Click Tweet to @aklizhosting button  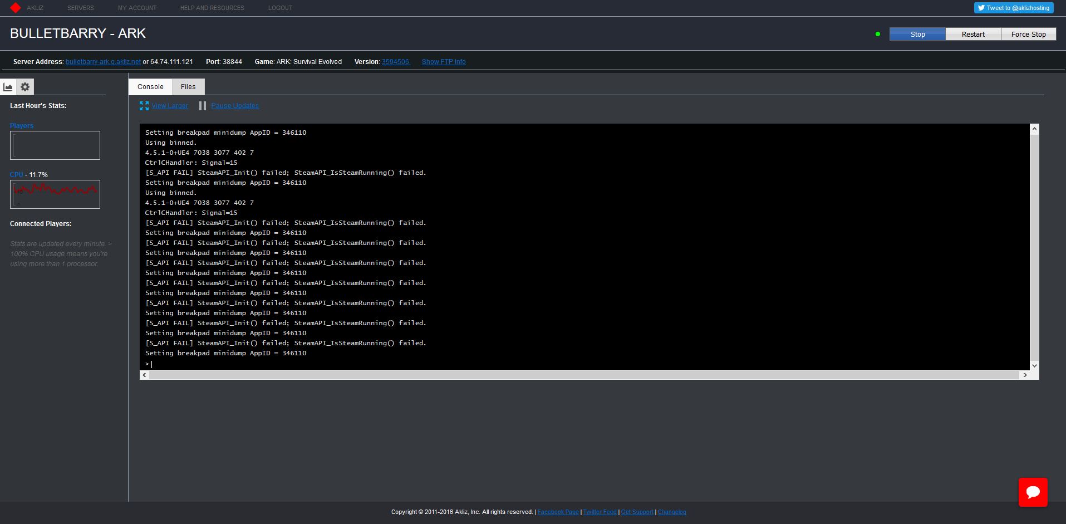pyautogui.click(x=1013, y=8)
